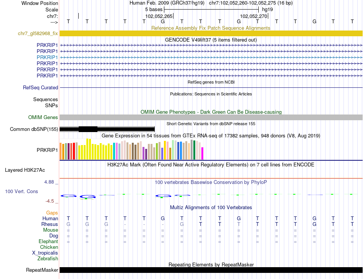The width and height of the screenshot is (363, 279).
Task: Click the magenta bar in GTEx expression chart
Action: pos(202,153)
